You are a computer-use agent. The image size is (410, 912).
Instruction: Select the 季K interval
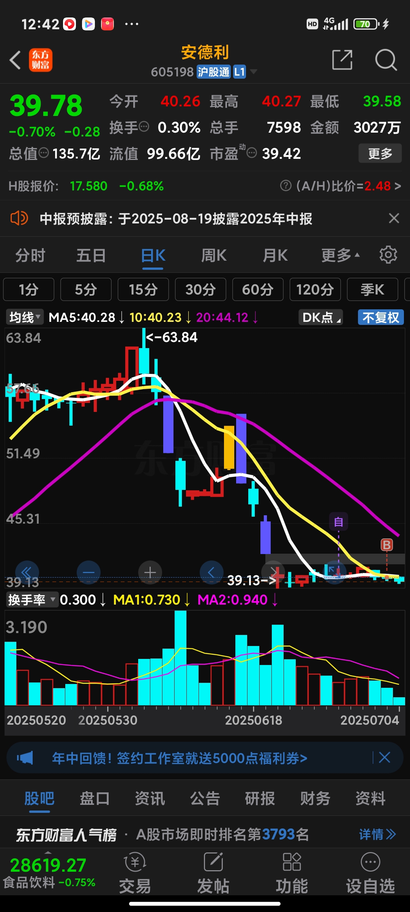click(x=372, y=290)
